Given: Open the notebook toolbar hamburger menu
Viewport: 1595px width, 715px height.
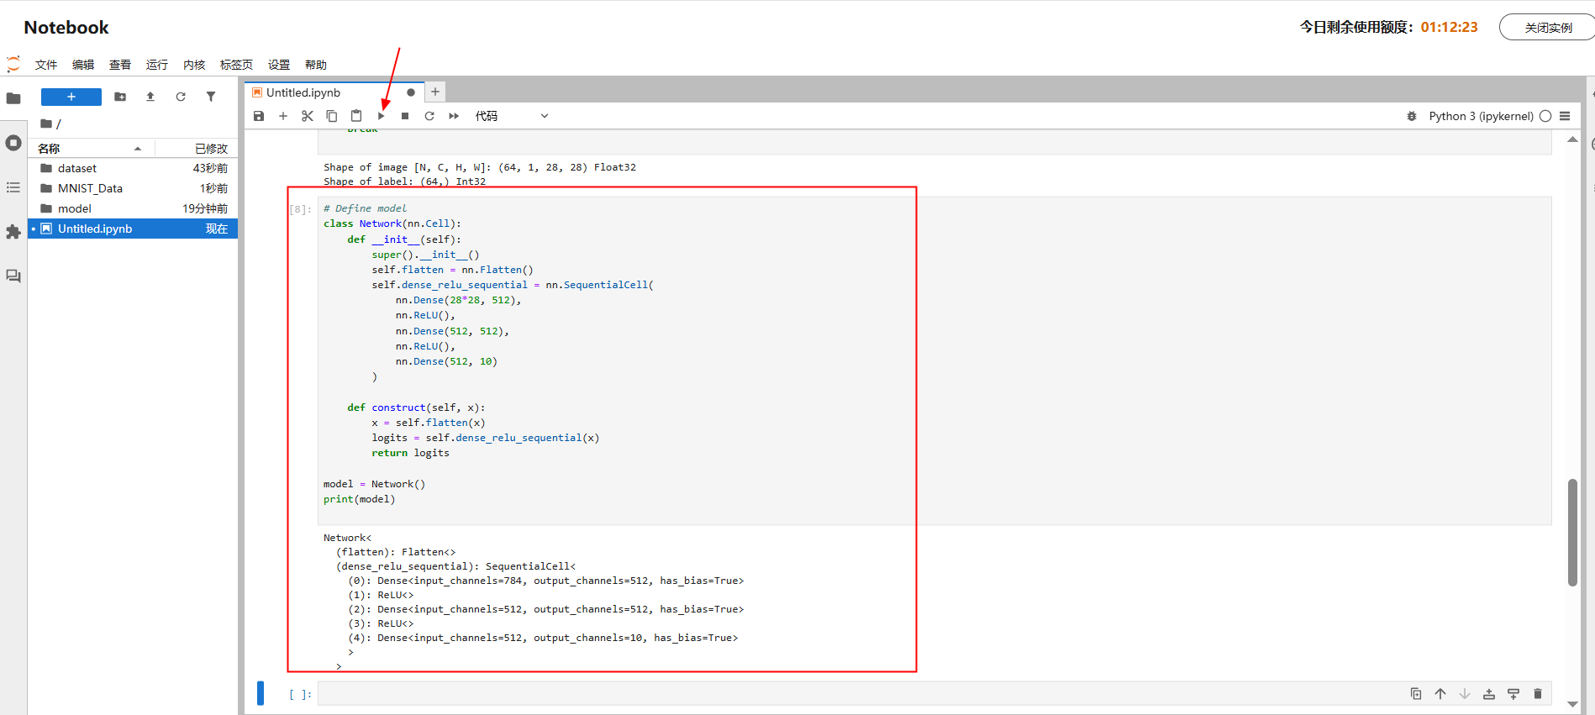Looking at the screenshot, I should pos(1565,116).
